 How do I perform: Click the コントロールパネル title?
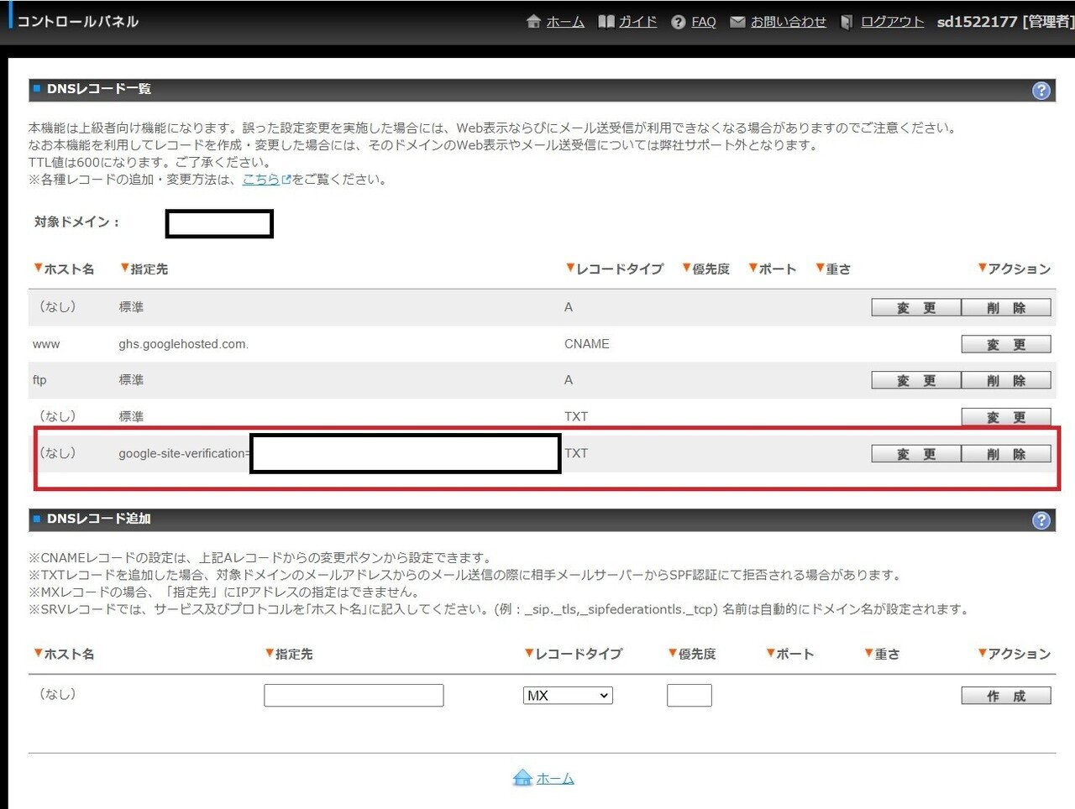tap(77, 22)
